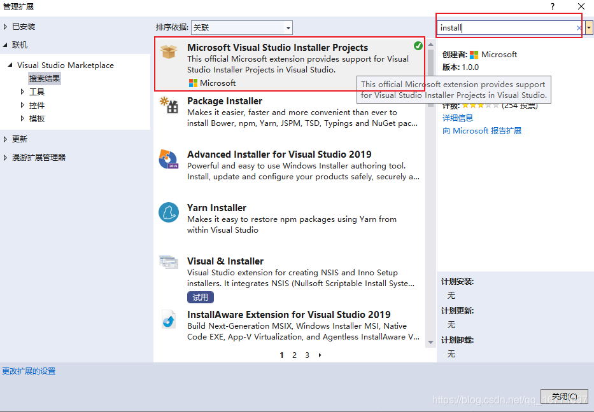Screen dimensions: 594x412
Task: Click the InstallAware Extension document icon
Action: (169, 320)
